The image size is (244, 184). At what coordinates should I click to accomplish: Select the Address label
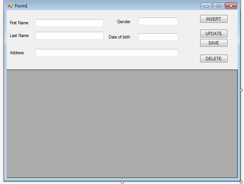point(16,53)
